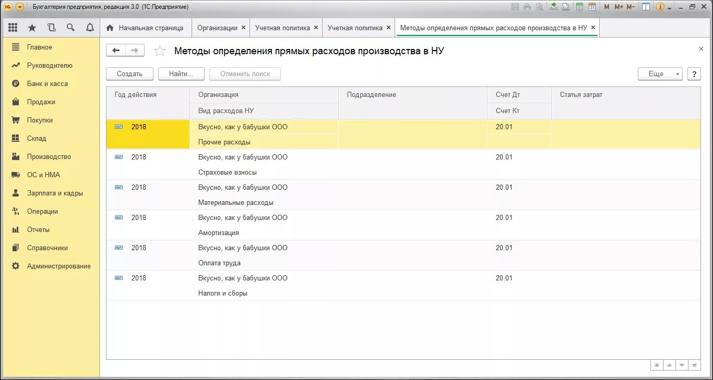Click the Найти... button

pos(181,74)
